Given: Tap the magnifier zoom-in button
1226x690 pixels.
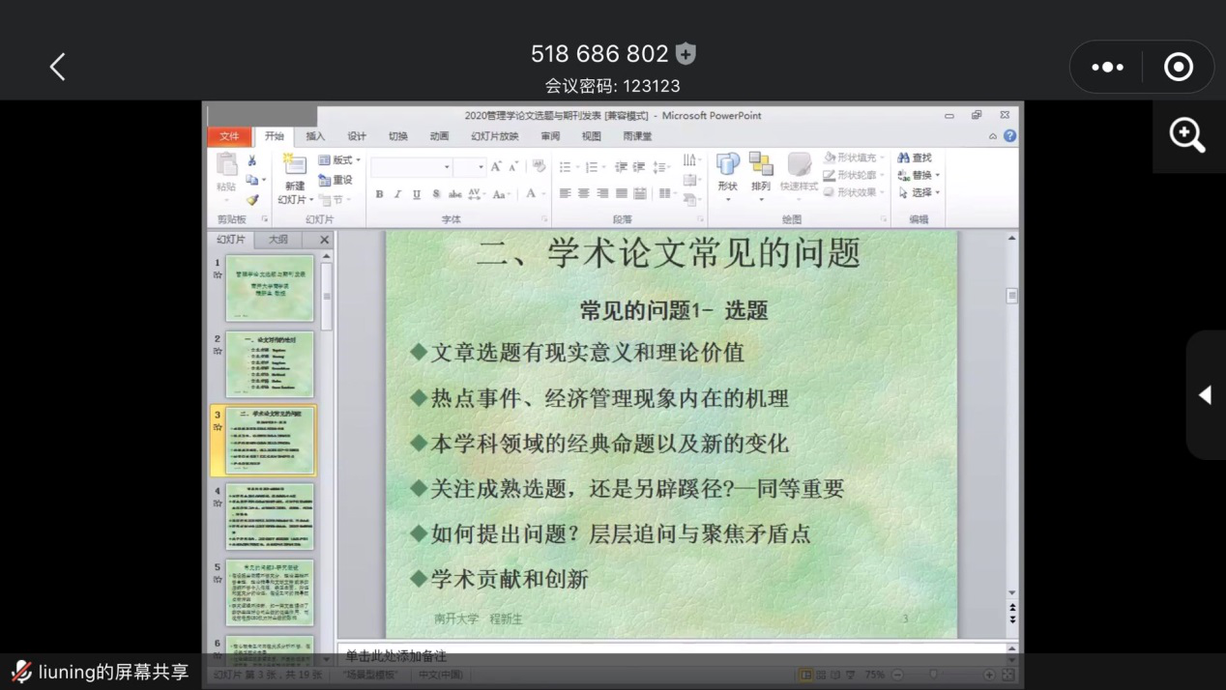Looking at the screenshot, I should (x=1187, y=135).
